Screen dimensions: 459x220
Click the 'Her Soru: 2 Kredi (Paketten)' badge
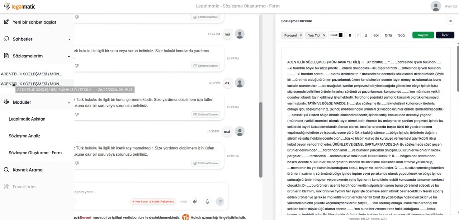click(x=152, y=202)
